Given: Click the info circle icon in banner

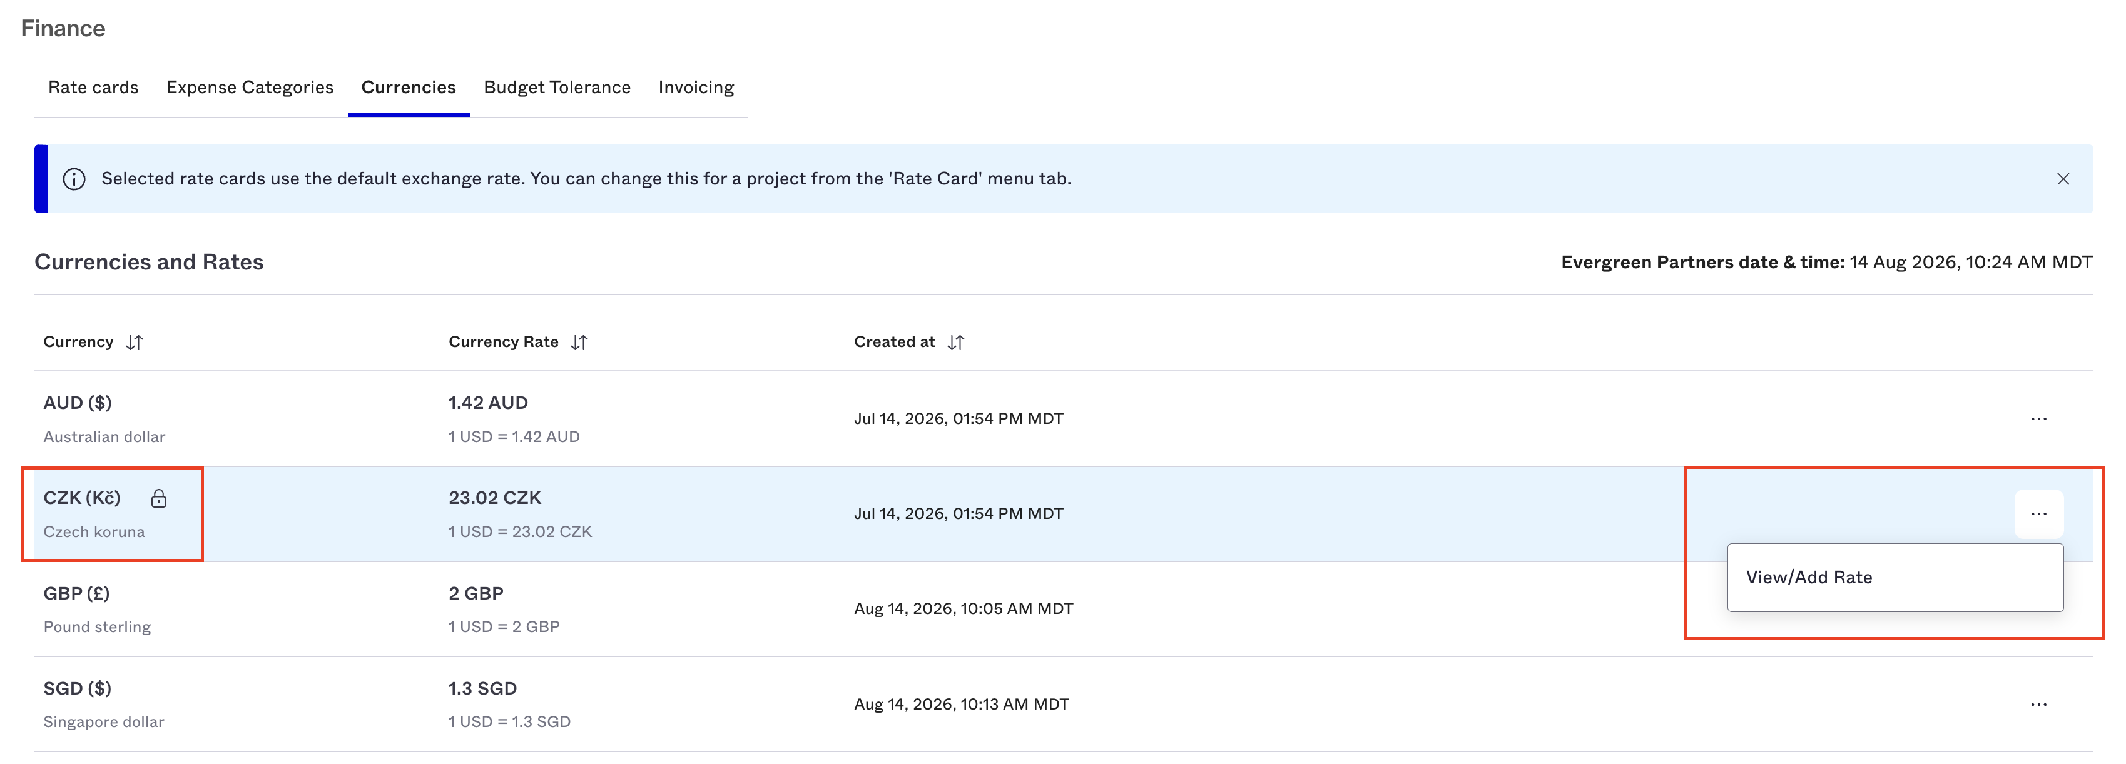Looking at the screenshot, I should click(x=74, y=179).
